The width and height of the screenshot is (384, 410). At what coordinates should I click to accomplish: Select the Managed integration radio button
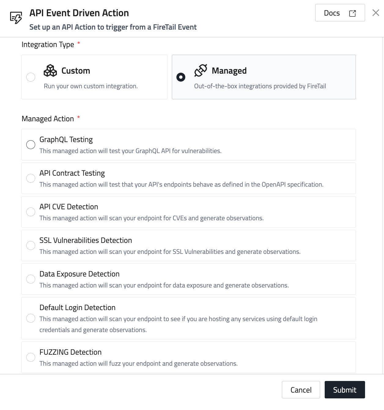coord(181,77)
